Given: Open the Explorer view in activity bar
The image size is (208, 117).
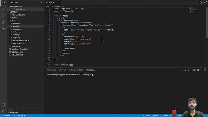Looking at the screenshot, I should coord(4,3).
